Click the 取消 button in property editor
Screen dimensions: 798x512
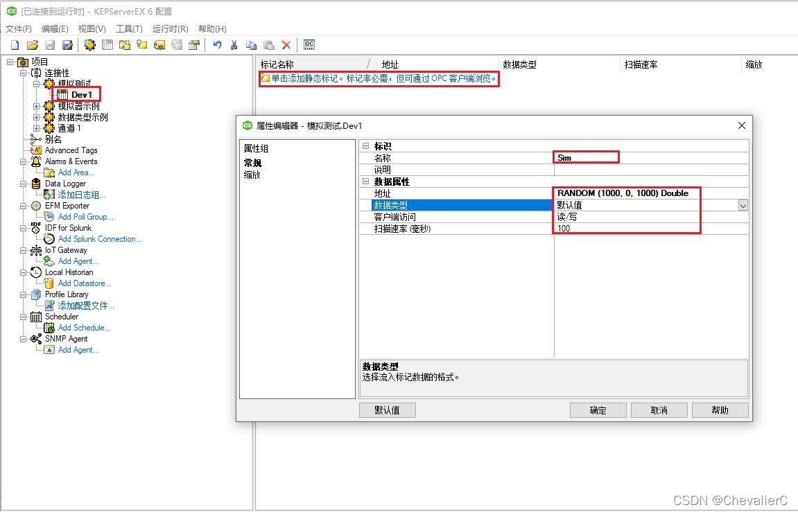[659, 410]
